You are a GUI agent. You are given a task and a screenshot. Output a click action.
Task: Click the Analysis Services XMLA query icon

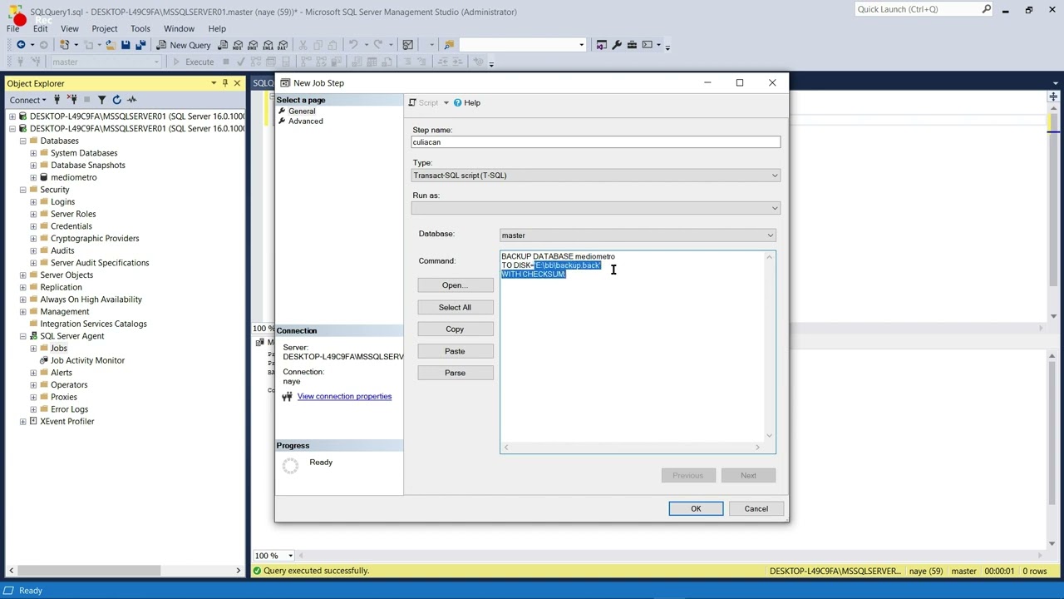(268, 45)
